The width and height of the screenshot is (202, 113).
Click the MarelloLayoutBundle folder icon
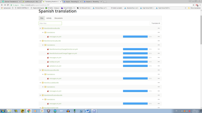(43, 70)
